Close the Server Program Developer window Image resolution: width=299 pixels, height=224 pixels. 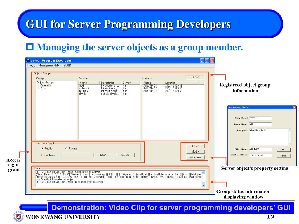tap(212, 61)
